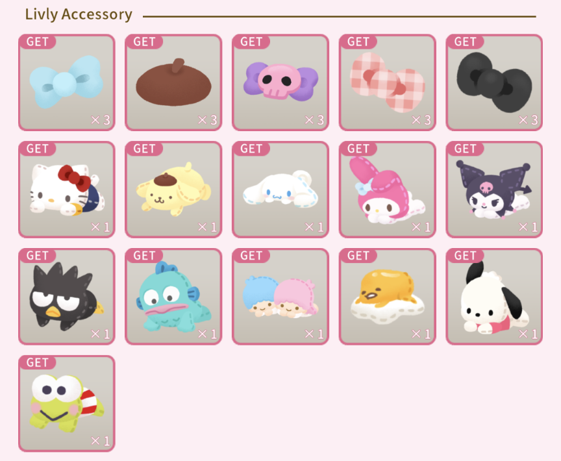Image resolution: width=561 pixels, height=461 pixels.
Task: Click the Livly Accessory section heading
Action: (x=79, y=15)
